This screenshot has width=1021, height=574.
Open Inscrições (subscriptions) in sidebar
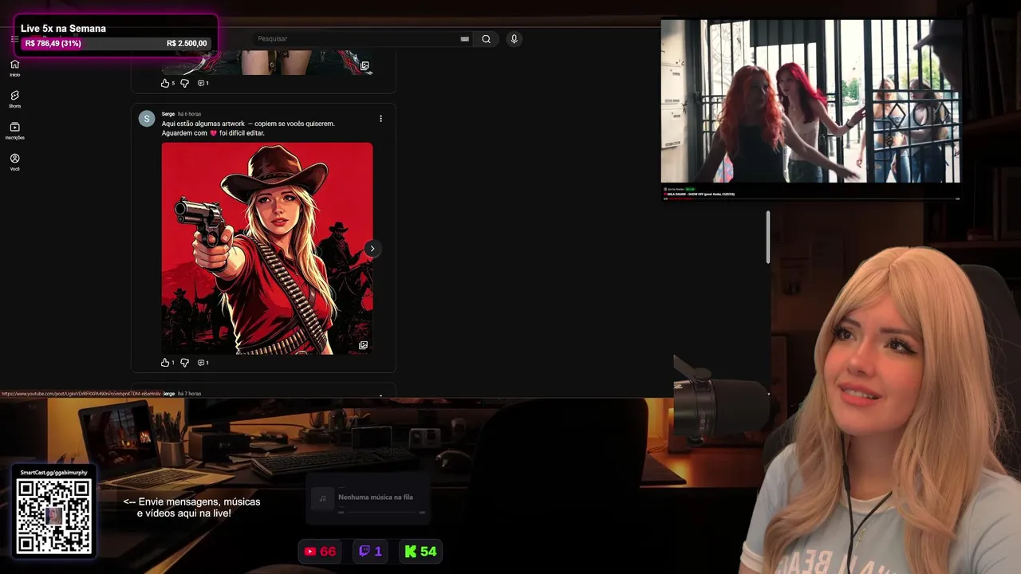(14, 131)
